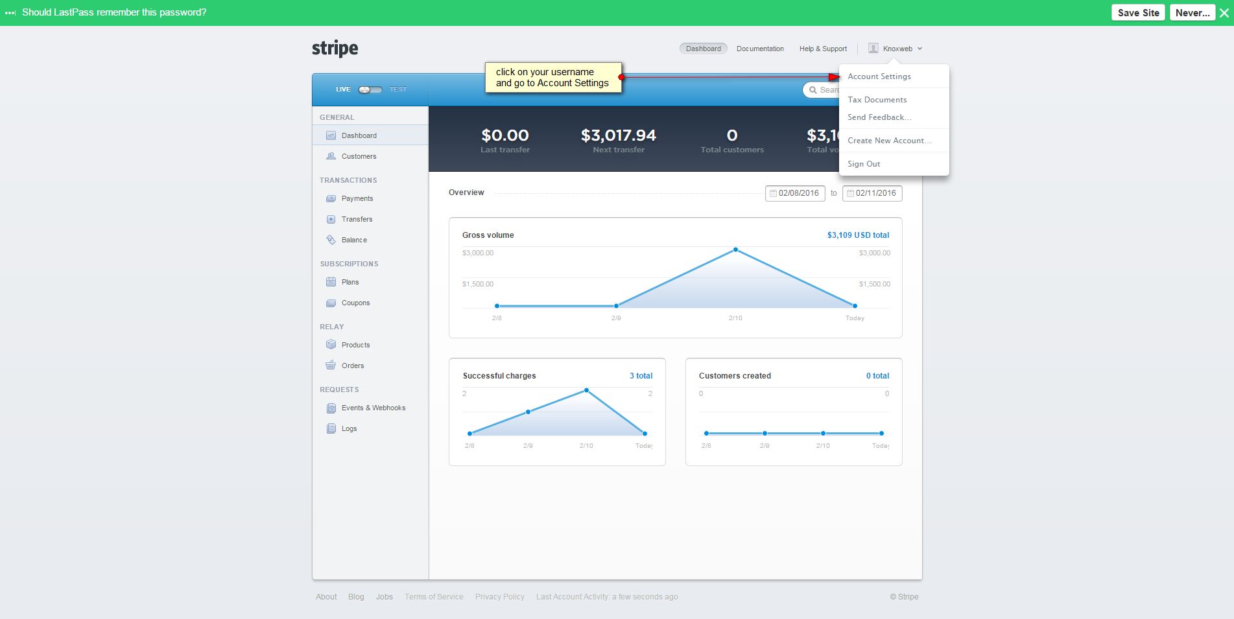Click the Overview heading
Image resolution: width=1234 pixels, height=619 pixels.
[x=466, y=193]
